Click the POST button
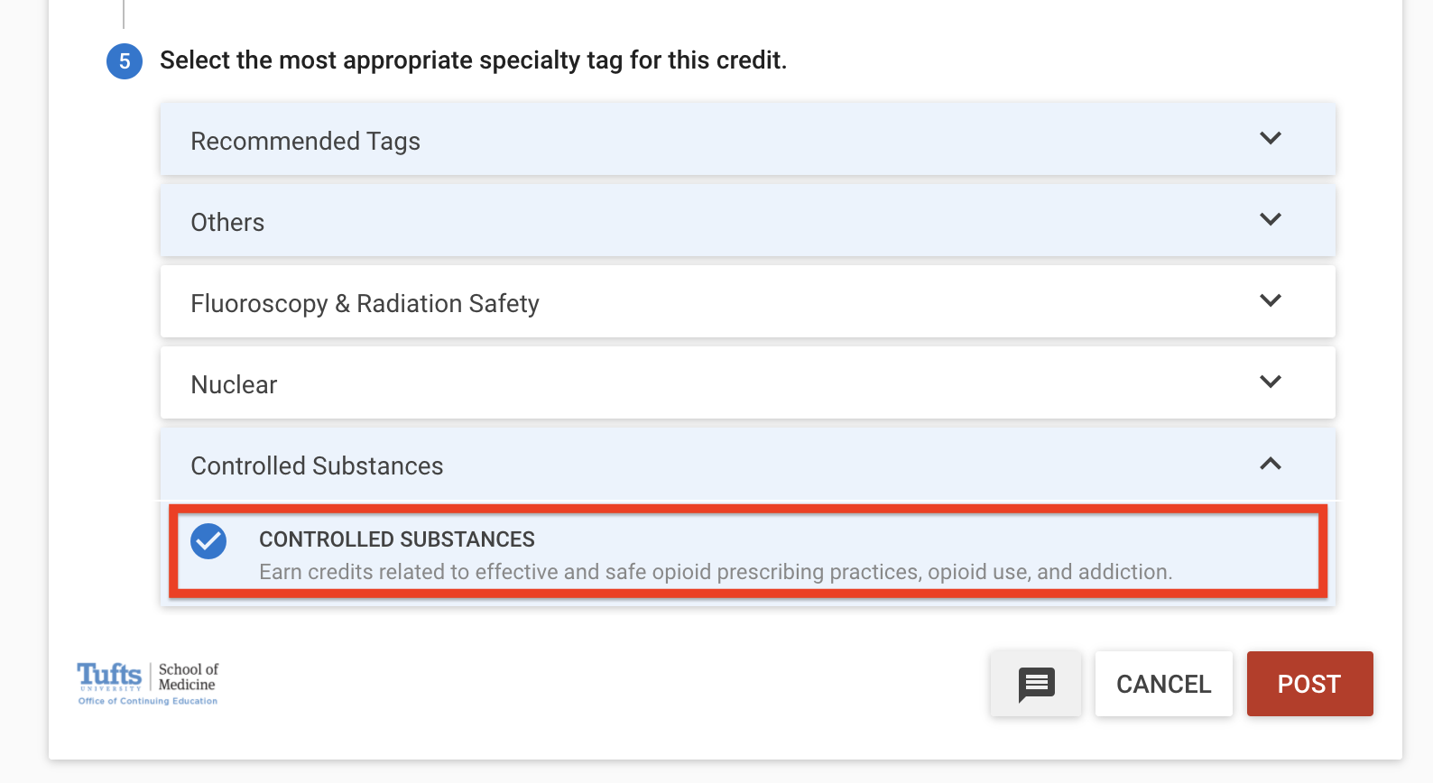This screenshot has width=1433, height=783. tap(1310, 684)
